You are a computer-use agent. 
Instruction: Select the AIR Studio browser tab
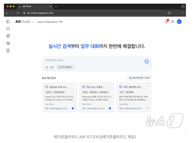point(35,6)
